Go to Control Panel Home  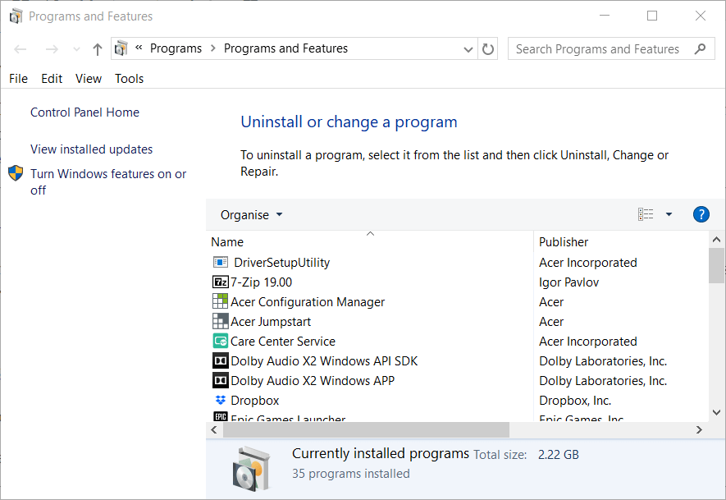coord(84,112)
